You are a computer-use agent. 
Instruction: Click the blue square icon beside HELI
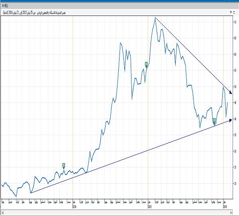[3, 6]
